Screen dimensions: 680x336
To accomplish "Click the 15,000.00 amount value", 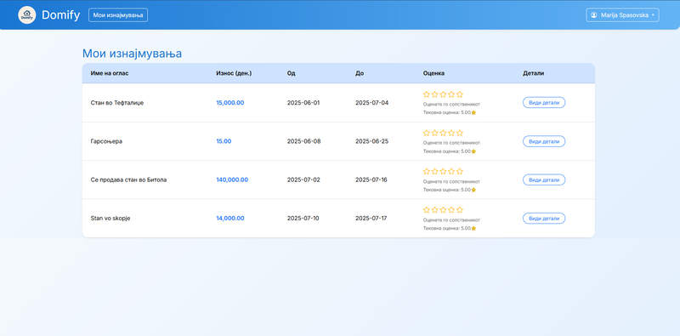I will click(x=230, y=103).
